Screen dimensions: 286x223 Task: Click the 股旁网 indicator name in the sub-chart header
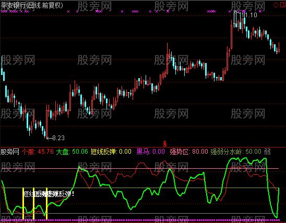pos(10,152)
